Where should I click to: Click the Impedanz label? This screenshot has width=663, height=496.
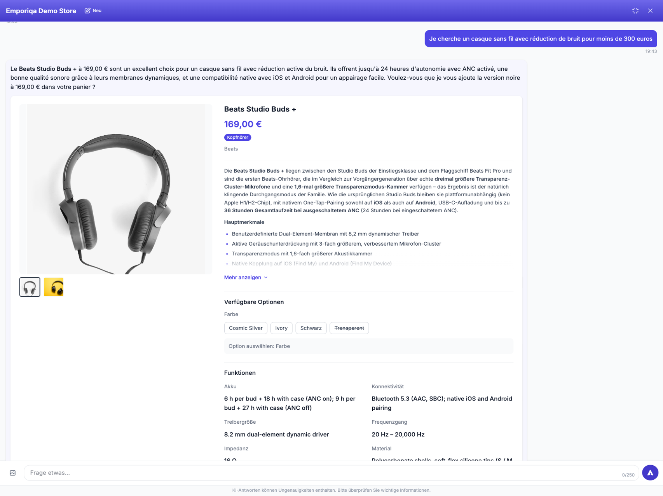pos(236,448)
